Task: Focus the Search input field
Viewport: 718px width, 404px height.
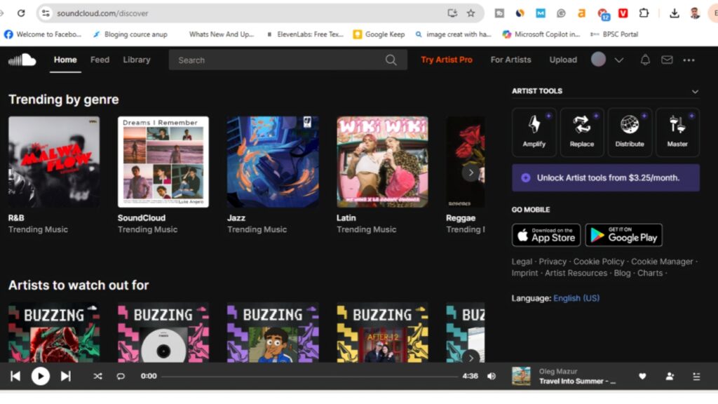Action: 287,60
